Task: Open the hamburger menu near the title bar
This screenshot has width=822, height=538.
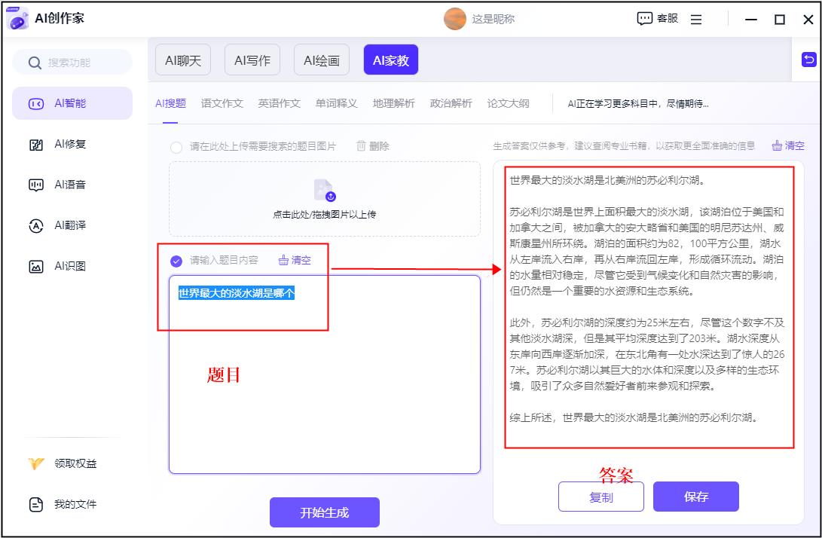Action: 696,18
